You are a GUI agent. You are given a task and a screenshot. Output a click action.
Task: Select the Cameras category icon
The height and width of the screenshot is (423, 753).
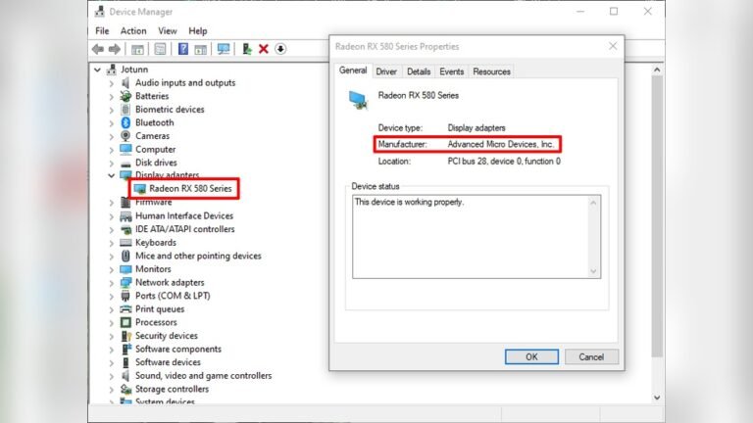click(x=125, y=136)
